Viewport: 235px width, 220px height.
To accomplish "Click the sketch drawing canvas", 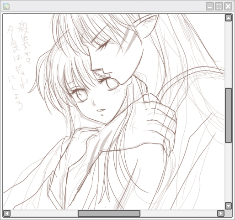I will pos(114,112).
